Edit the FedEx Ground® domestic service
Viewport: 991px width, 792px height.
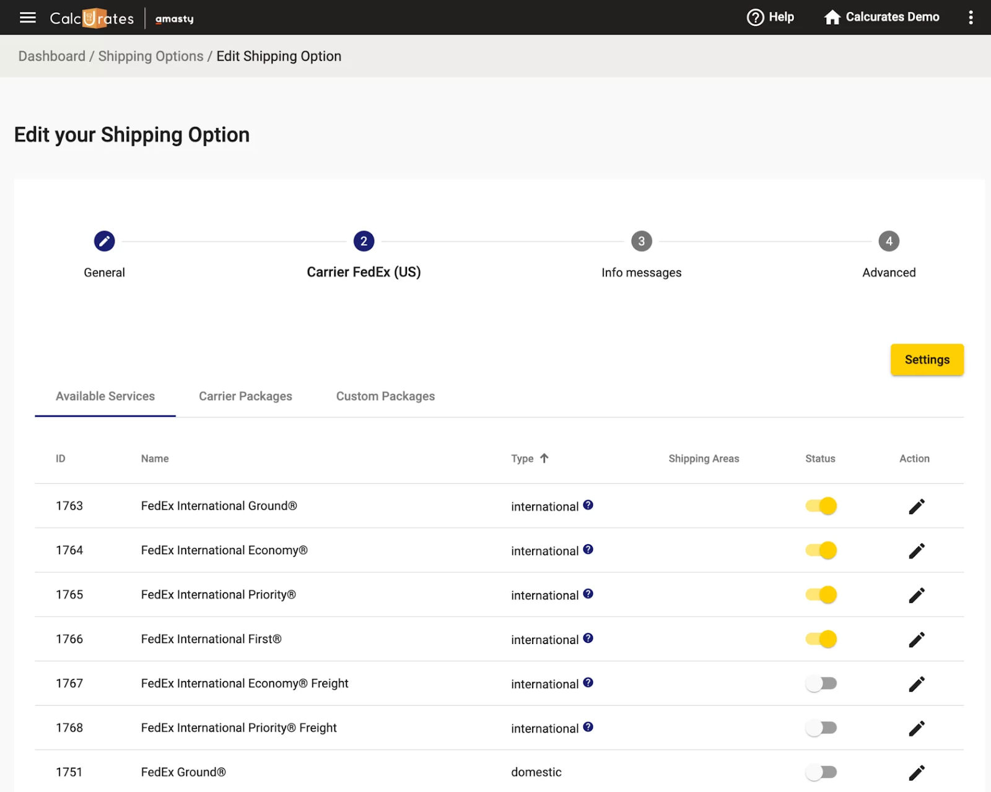click(916, 772)
